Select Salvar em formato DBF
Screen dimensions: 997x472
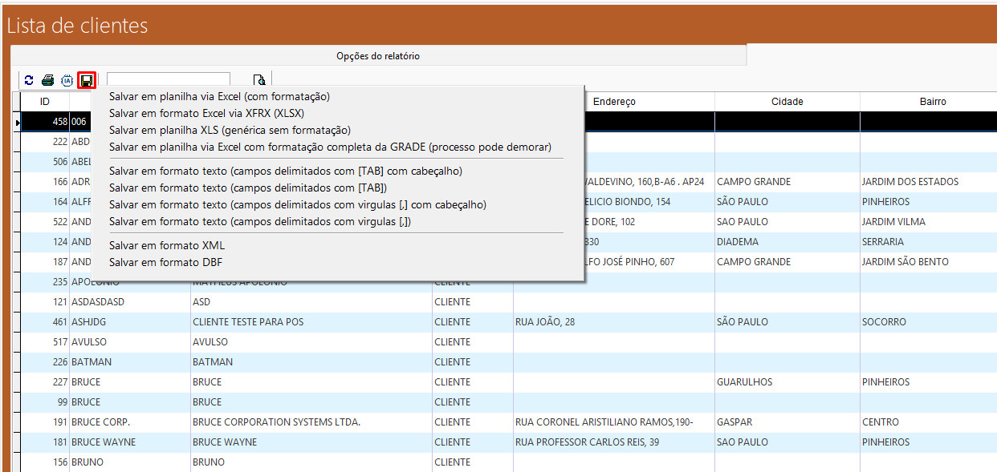[x=165, y=262]
